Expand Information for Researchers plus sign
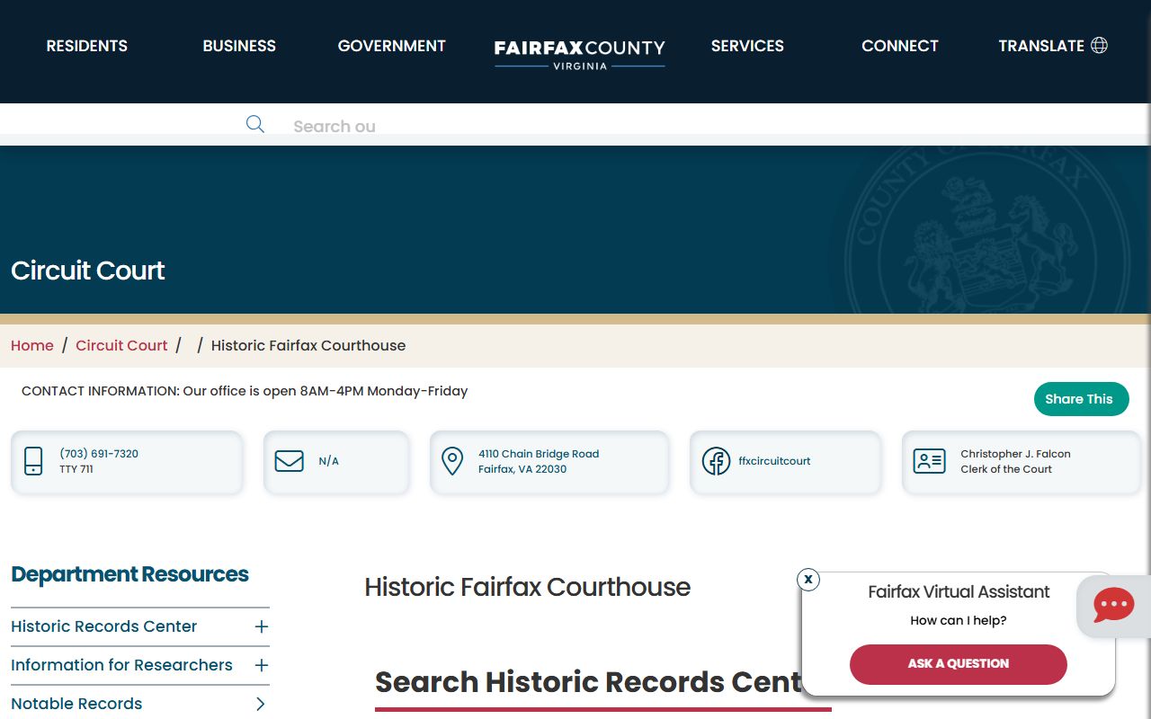This screenshot has width=1151, height=719. (x=262, y=665)
